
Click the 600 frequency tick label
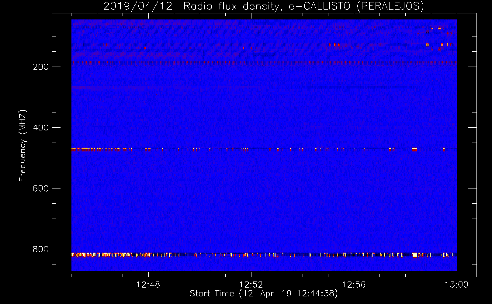(x=41, y=188)
